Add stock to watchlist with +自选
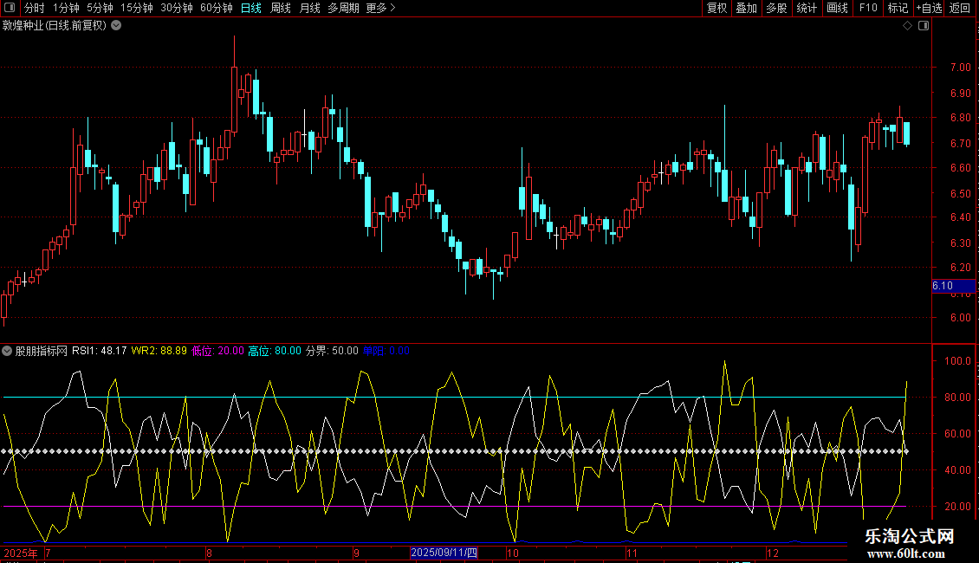This screenshot has height=563, width=979. [x=928, y=8]
